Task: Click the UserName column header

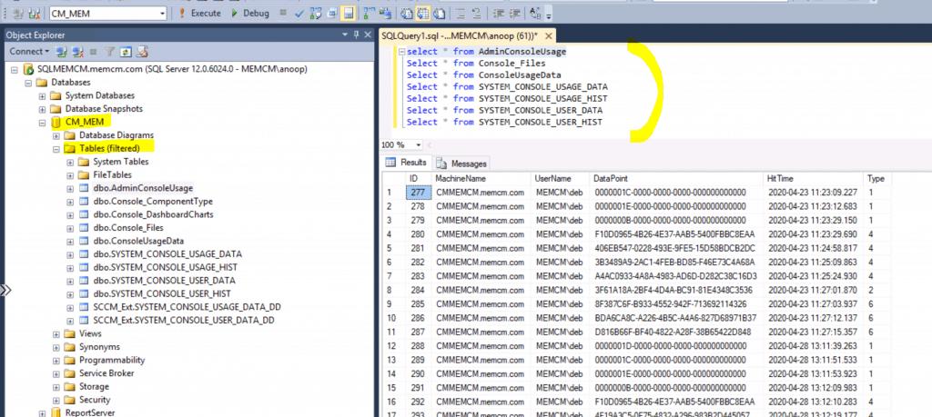Action: point(561,178)
